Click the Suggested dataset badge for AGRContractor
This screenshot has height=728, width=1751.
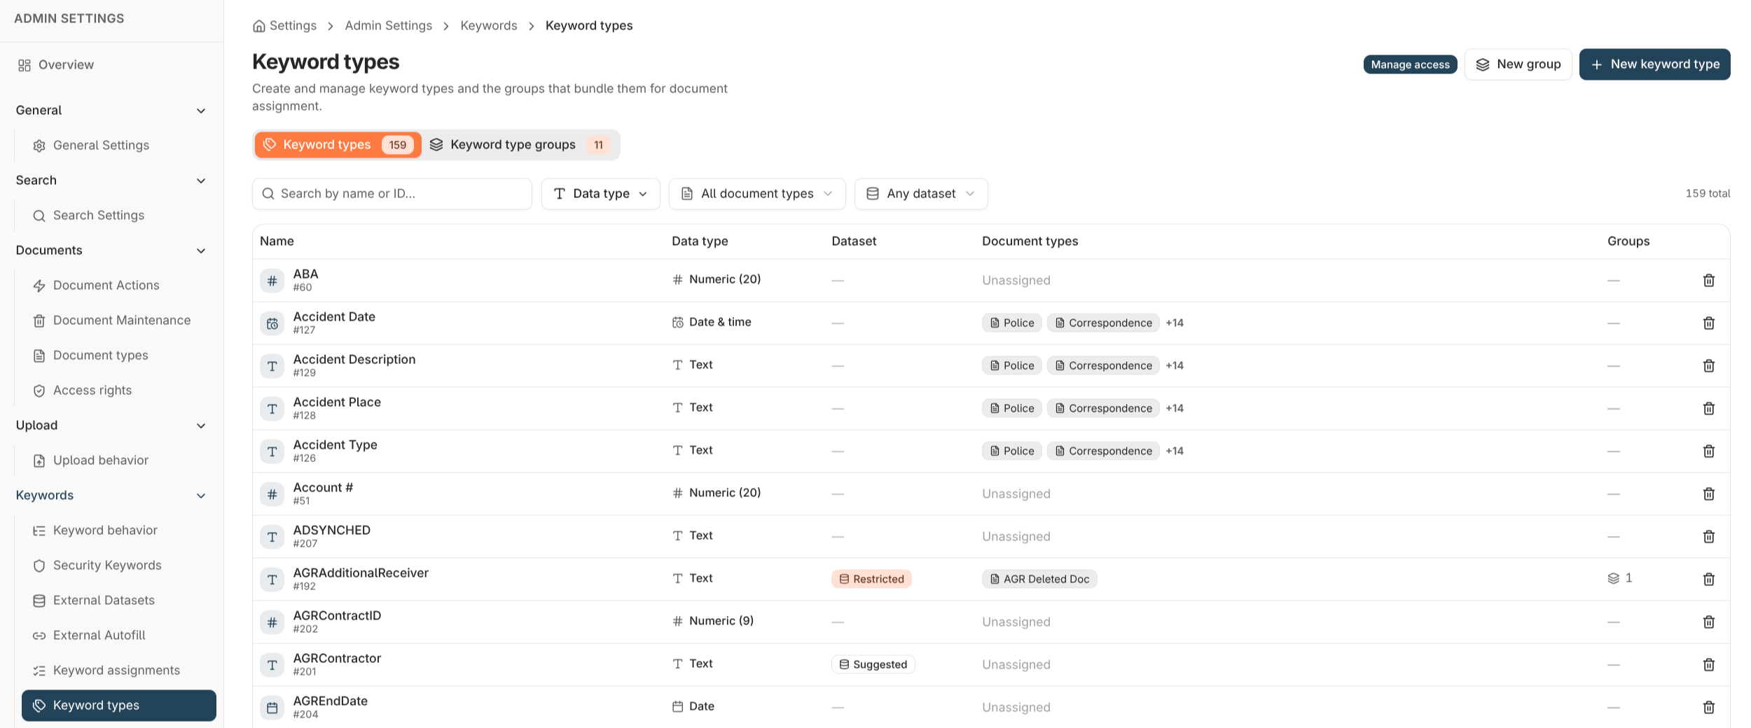873,664
